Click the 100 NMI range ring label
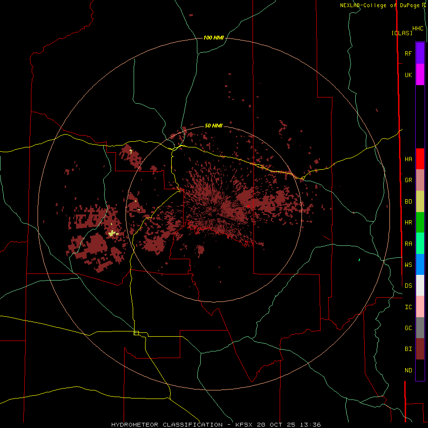This screenshot has width=428, height=428. coord(214,38)
